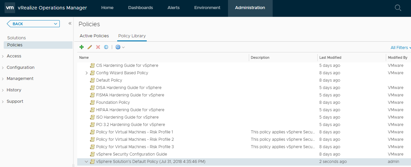This screenshot has height=167, width=411.
Task: Select Policy for Virtual Machines - Risk Profile 2
Action: [244, 139]
